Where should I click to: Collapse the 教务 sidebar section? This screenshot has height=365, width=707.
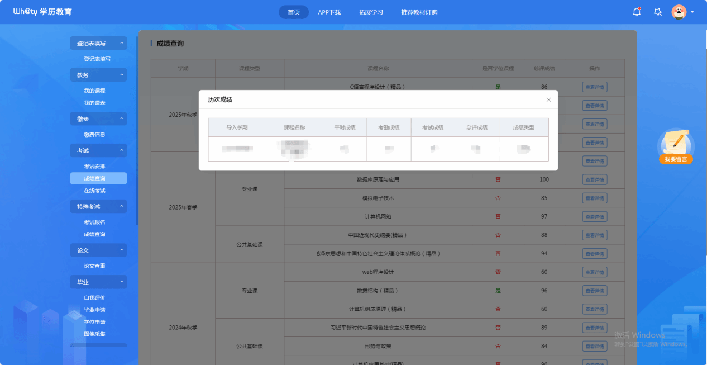point(122,75)
